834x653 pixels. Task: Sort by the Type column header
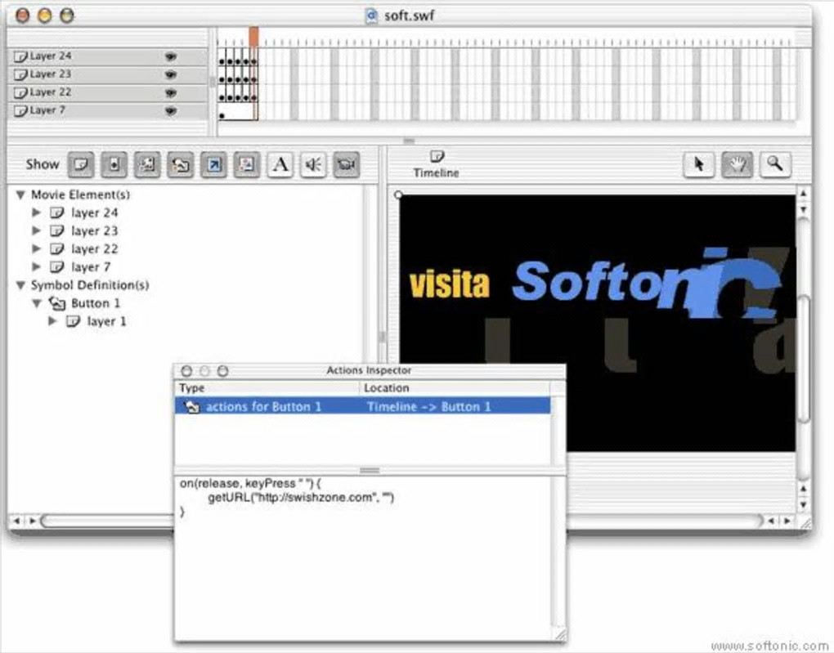(x=267, y=387)
